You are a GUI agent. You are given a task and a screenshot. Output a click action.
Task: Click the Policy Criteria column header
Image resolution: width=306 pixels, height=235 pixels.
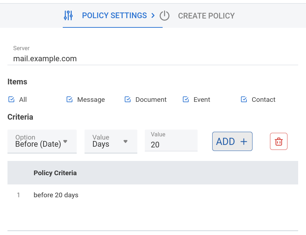[x=55, y=173]
